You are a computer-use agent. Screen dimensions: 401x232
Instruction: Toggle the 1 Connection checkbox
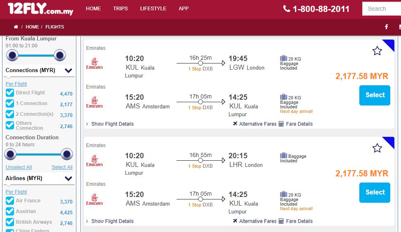click(10, 103)
